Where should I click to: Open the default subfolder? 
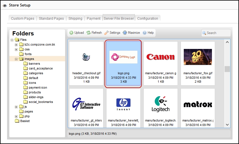point(31,78)
